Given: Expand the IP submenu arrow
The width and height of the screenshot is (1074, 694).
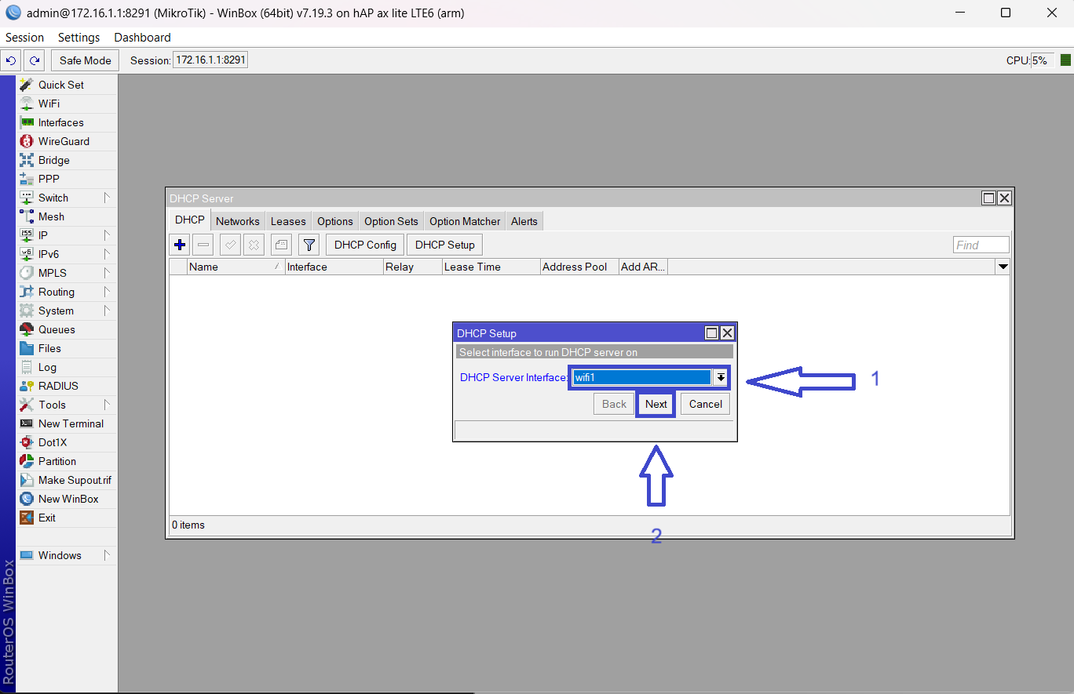Looking at the screenshot, I should [108, 235].
